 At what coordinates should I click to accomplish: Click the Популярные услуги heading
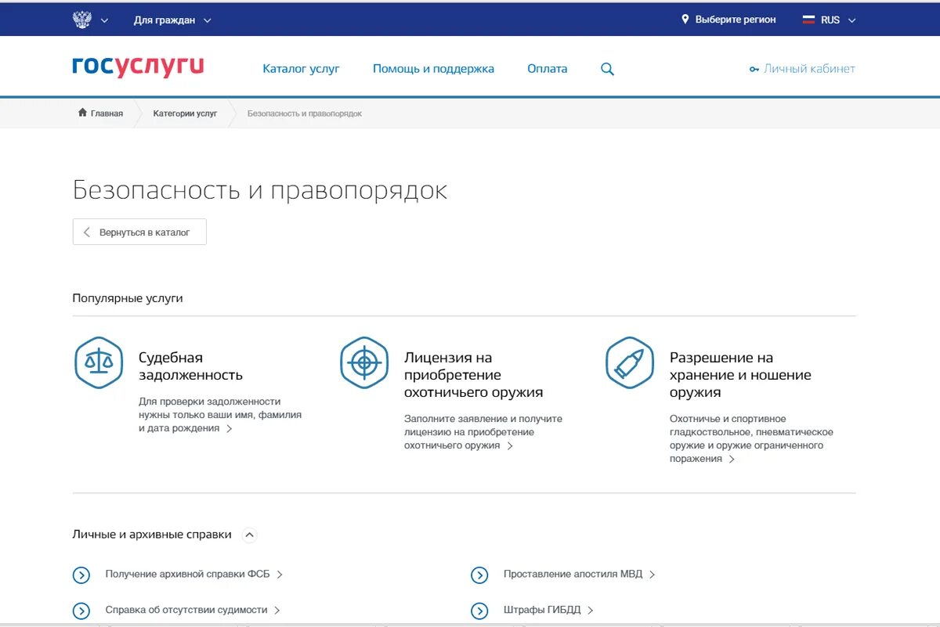[x=128, y=298]
